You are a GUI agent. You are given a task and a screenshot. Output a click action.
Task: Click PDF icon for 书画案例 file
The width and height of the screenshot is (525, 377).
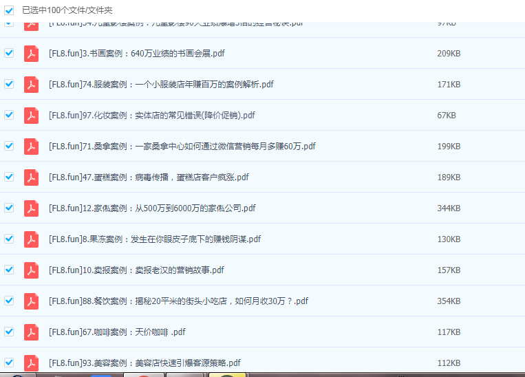[31, 54]
